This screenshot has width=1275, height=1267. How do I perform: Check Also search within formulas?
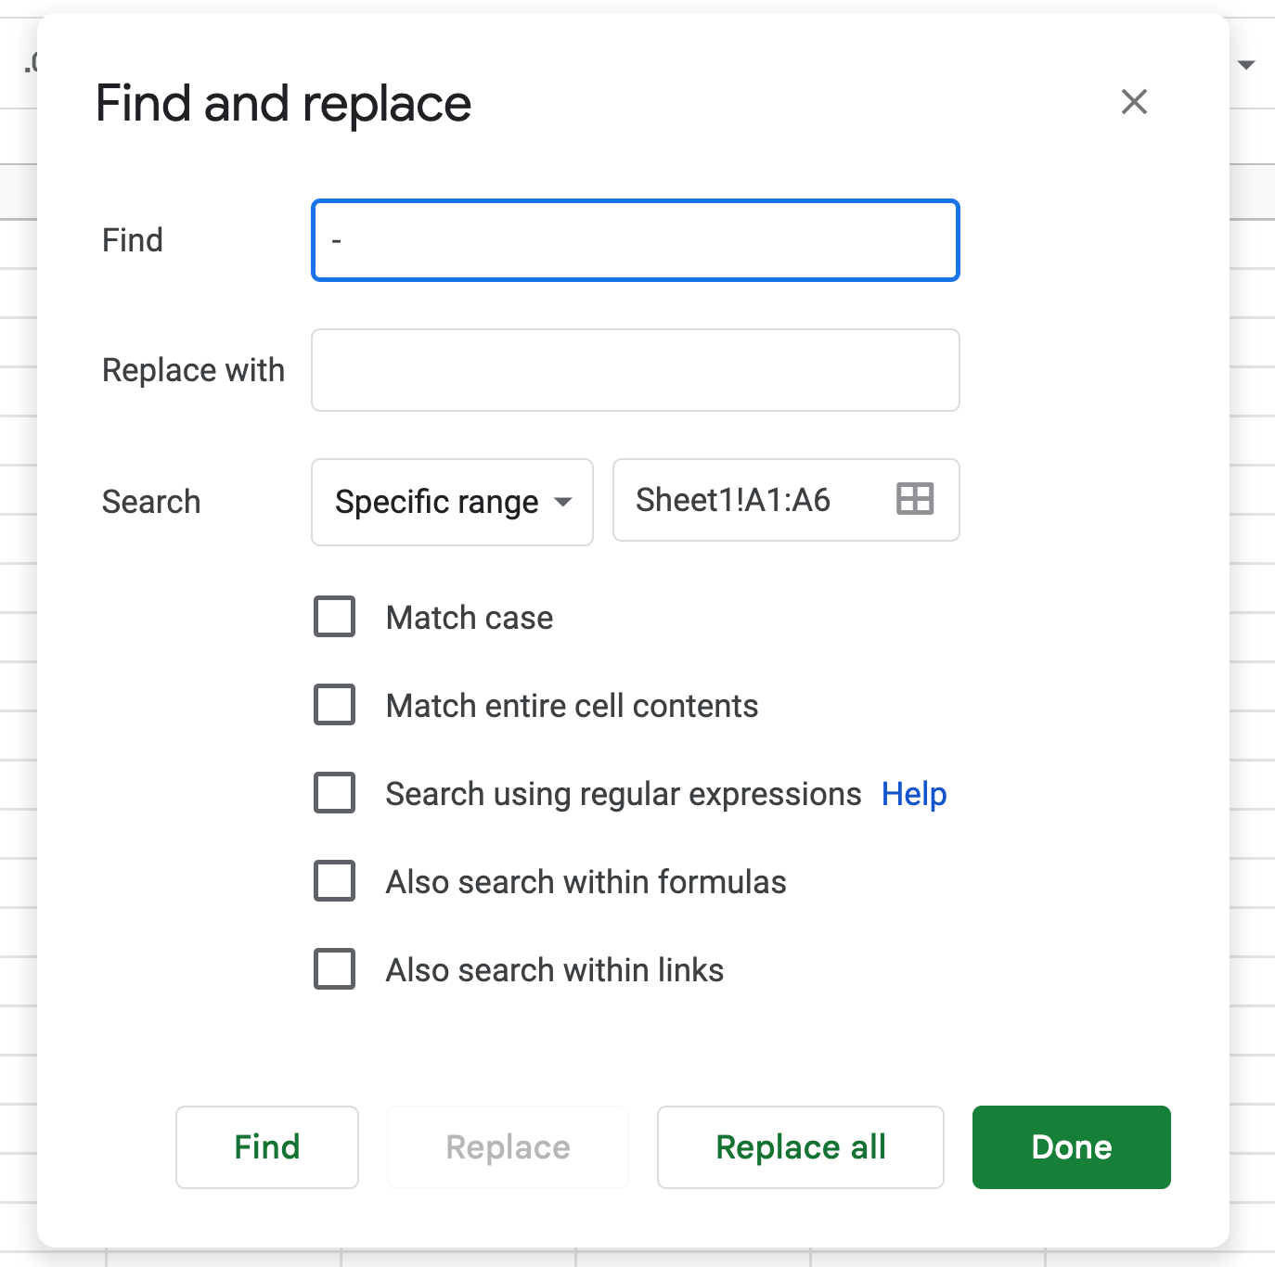pos(334,881)
